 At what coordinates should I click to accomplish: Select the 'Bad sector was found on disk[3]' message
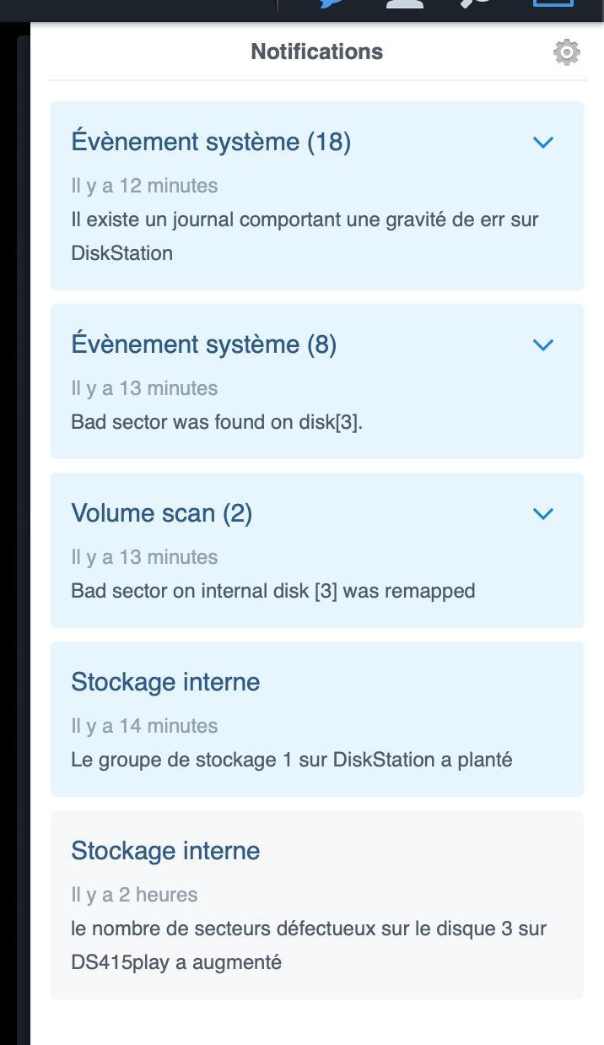(x=217, y=422)
